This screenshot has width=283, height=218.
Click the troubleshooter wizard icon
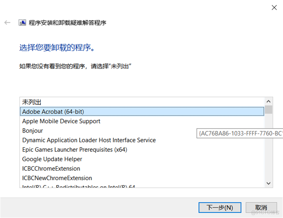22,23
